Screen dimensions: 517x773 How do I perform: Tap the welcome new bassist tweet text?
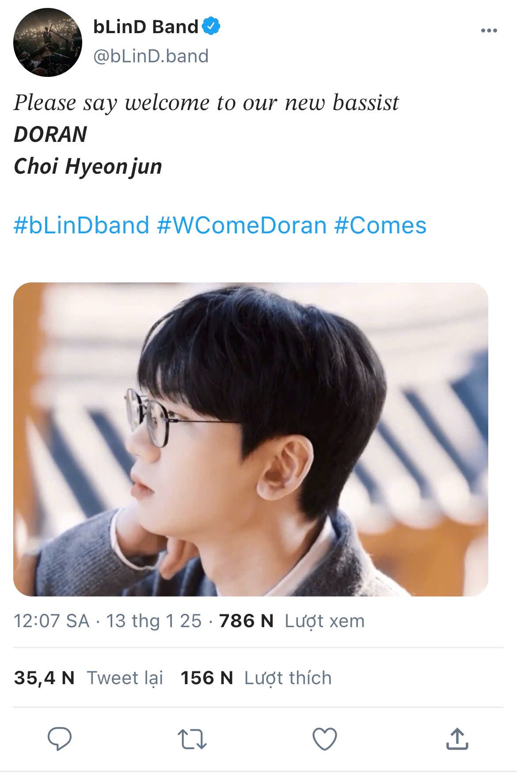point(206,103)
